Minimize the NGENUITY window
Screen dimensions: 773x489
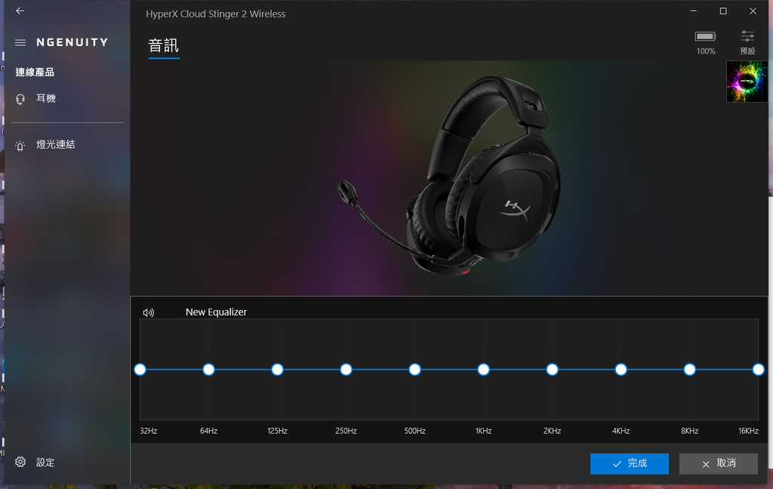pos(694,11)
